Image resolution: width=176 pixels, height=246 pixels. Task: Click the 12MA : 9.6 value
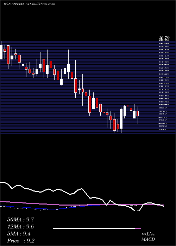(x=20, y=227)
